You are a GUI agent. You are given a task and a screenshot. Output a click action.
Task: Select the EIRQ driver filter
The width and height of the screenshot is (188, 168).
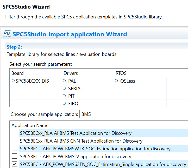[64, 103]
